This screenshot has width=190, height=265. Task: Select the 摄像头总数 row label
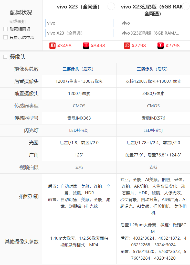(x=26, y=69)
